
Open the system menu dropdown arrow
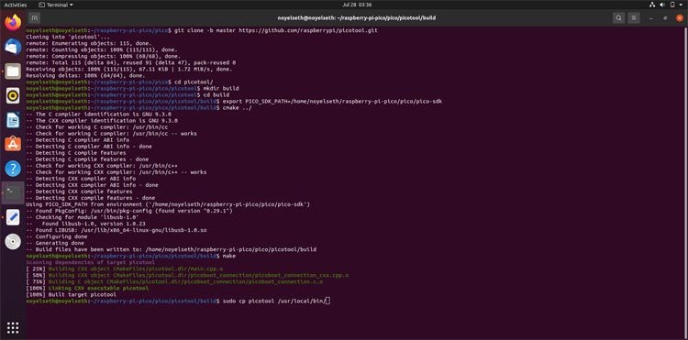coord(681,5)
